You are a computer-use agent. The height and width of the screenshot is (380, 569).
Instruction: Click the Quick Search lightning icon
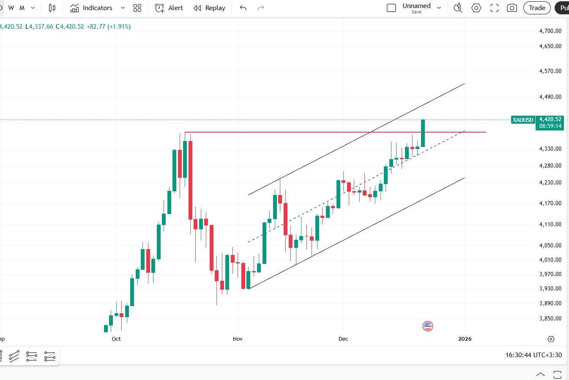pos(458,8)
